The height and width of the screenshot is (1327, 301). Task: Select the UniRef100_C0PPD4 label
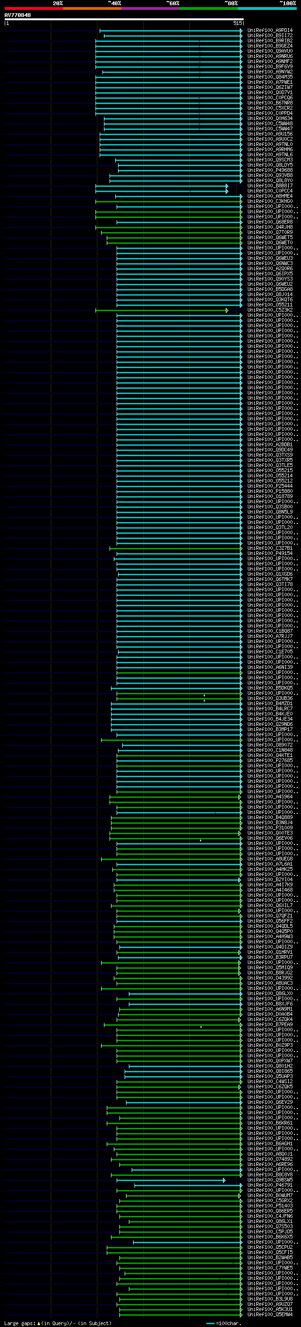(269, 113)
